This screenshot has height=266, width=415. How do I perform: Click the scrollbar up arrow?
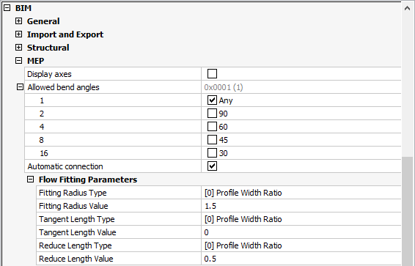[x=408, y=9]
